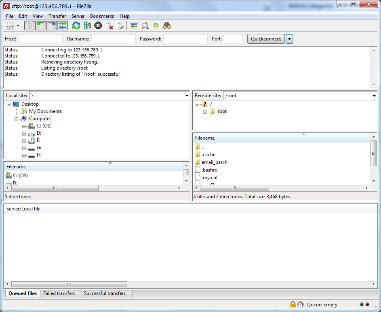Collapse the Computer node in local tree
Image resolution: width=381 pixels, height=312 pixels.
point(16,119)
